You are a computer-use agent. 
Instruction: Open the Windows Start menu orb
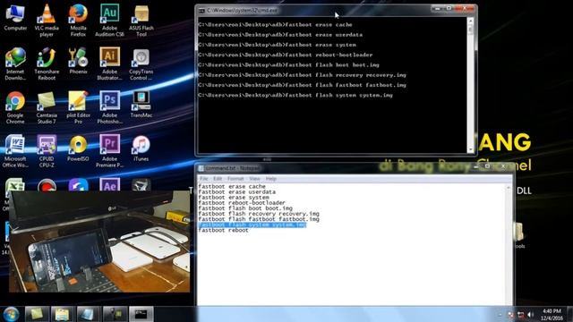11,314
